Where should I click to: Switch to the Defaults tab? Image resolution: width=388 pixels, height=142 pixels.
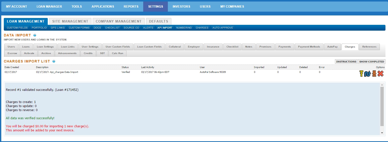(x=159, y=21)
